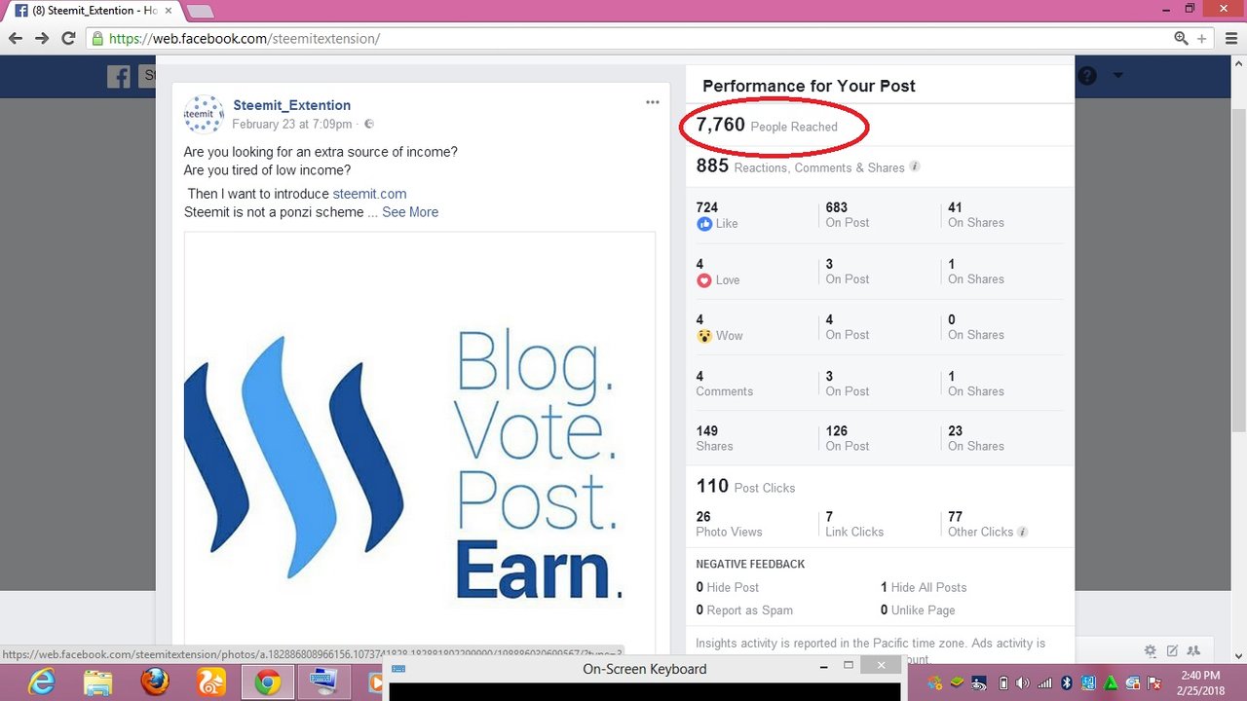Select the Chrome taskbar button
This screenshot has width=1247, height=701.
point(268,683)
